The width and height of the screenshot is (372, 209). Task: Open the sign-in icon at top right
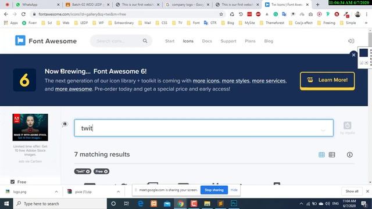(351, 41)
